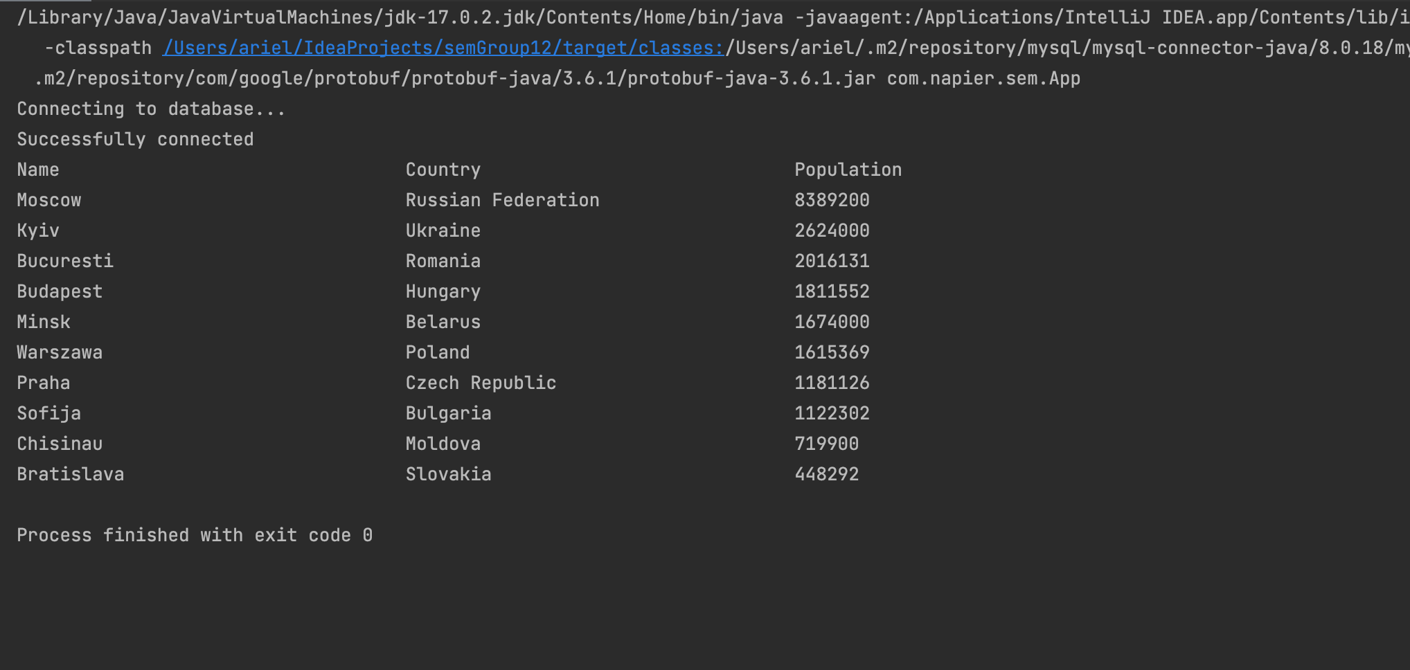Select the city name 'Budapest'
Image resolution: width=1410 pixels, height=670 pixels.
point(60,291)
